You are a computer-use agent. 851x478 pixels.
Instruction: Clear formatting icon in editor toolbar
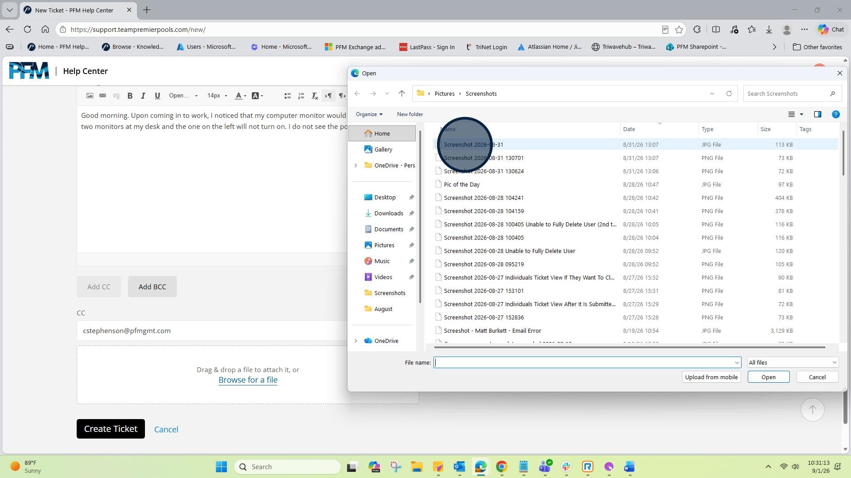(315, 96)
